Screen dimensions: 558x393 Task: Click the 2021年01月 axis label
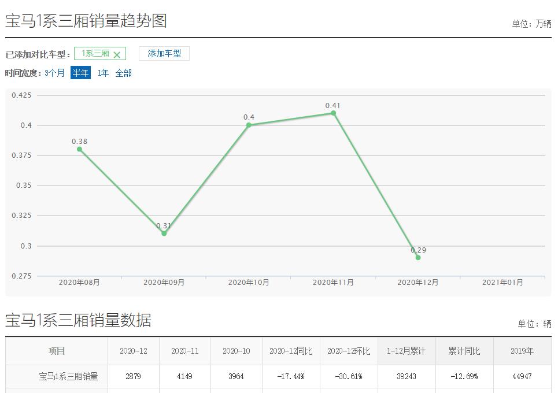(x=503, y=283)
